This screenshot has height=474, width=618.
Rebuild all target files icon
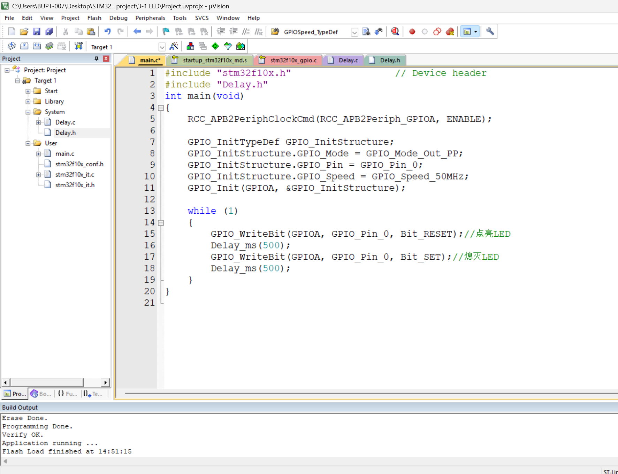37,46
